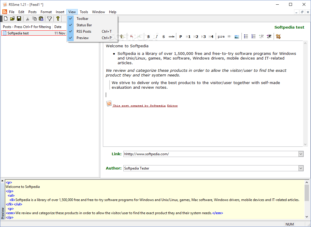311x227 pixels.
Task: Open the Posts menu
Action: point(32,12)
